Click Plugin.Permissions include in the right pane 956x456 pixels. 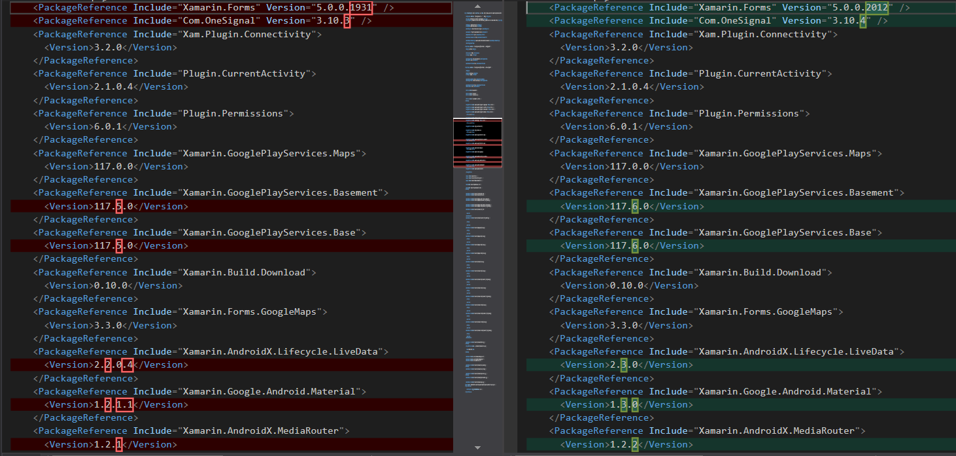click(x=679, y=113)
